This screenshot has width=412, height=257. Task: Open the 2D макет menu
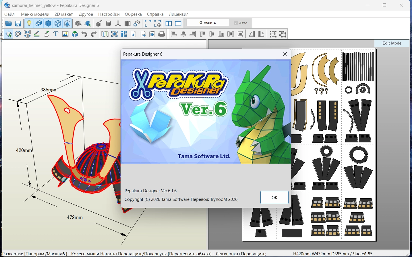63,14
